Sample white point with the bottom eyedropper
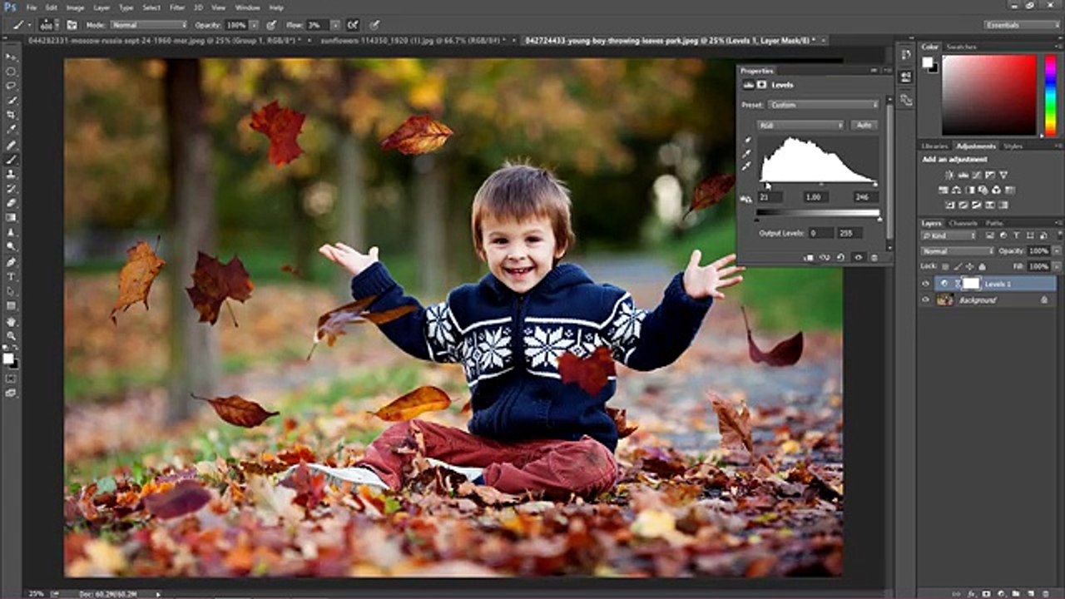Image resolution: width=1065 pixels, height=599 pixels. tap(746, 166)
